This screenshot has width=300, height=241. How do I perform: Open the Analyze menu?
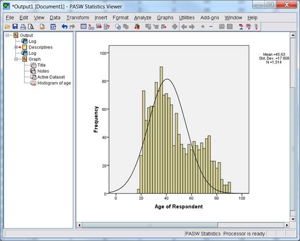142,18
